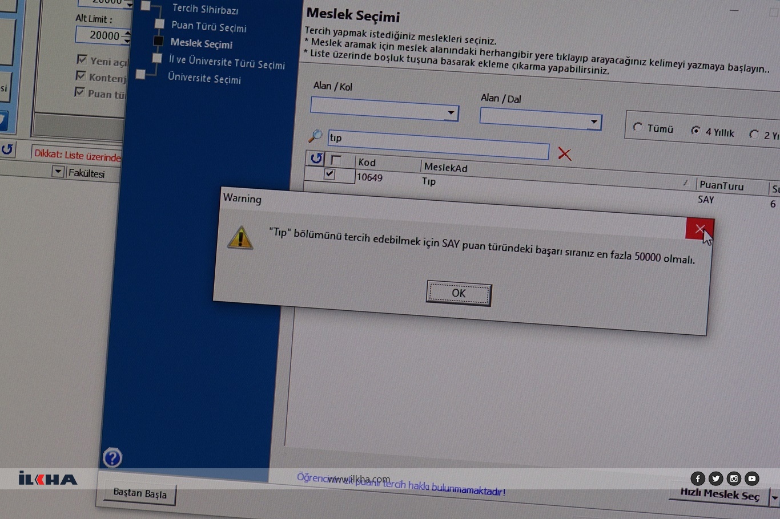Viewport: 780px width, 519px height.
Task: Go to Puan Türü Seçimi step
Action: [209, 27]
